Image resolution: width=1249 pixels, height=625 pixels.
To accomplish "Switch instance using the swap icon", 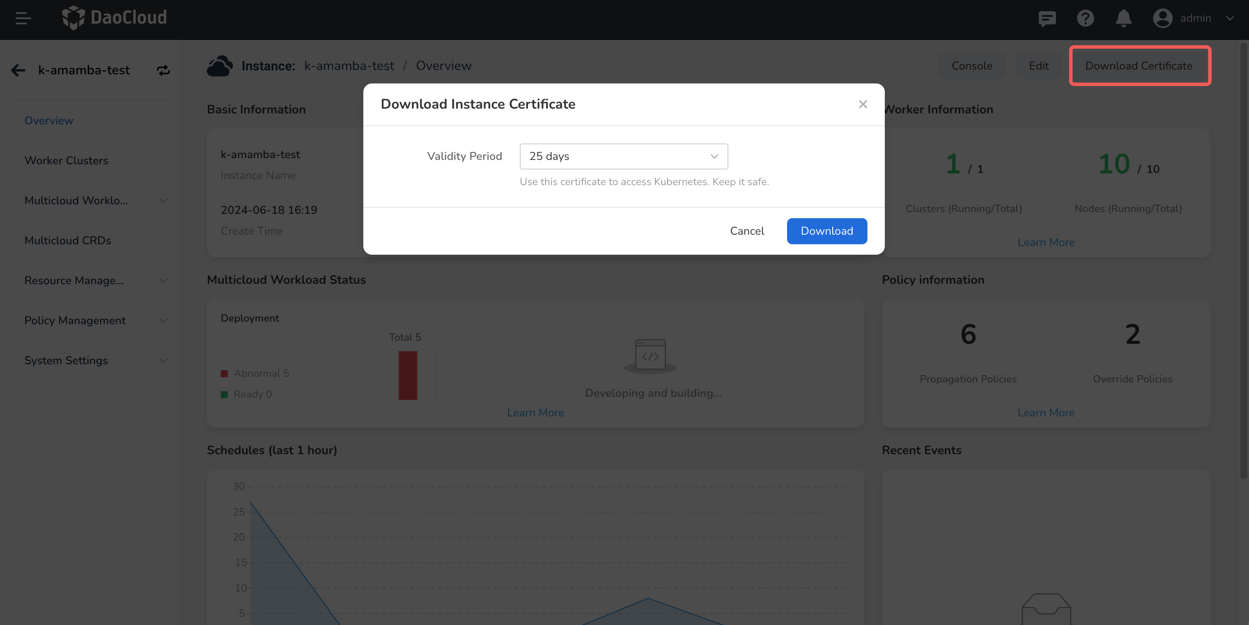I will click(x=163, y=70).
